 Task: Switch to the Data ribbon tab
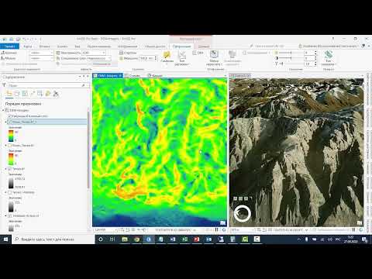[204, 46]
